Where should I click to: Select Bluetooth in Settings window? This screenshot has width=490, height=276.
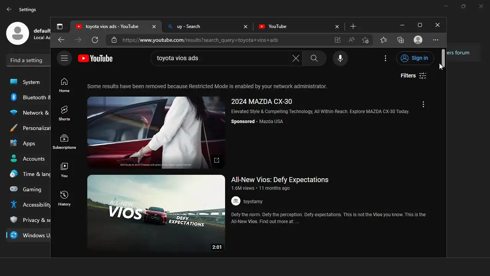coord(28,97)
